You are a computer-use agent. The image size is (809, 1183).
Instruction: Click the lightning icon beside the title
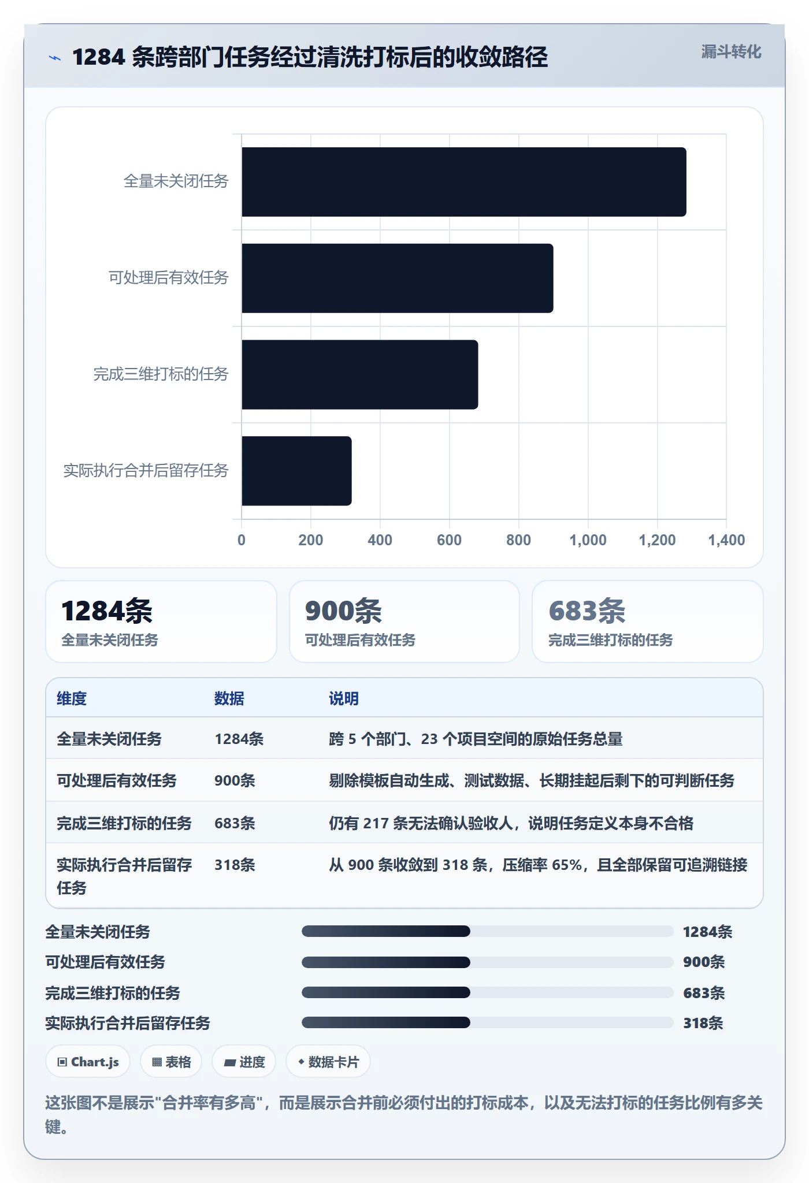[54, 58]
